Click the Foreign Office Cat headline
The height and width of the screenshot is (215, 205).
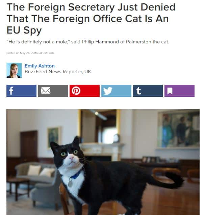91,19
